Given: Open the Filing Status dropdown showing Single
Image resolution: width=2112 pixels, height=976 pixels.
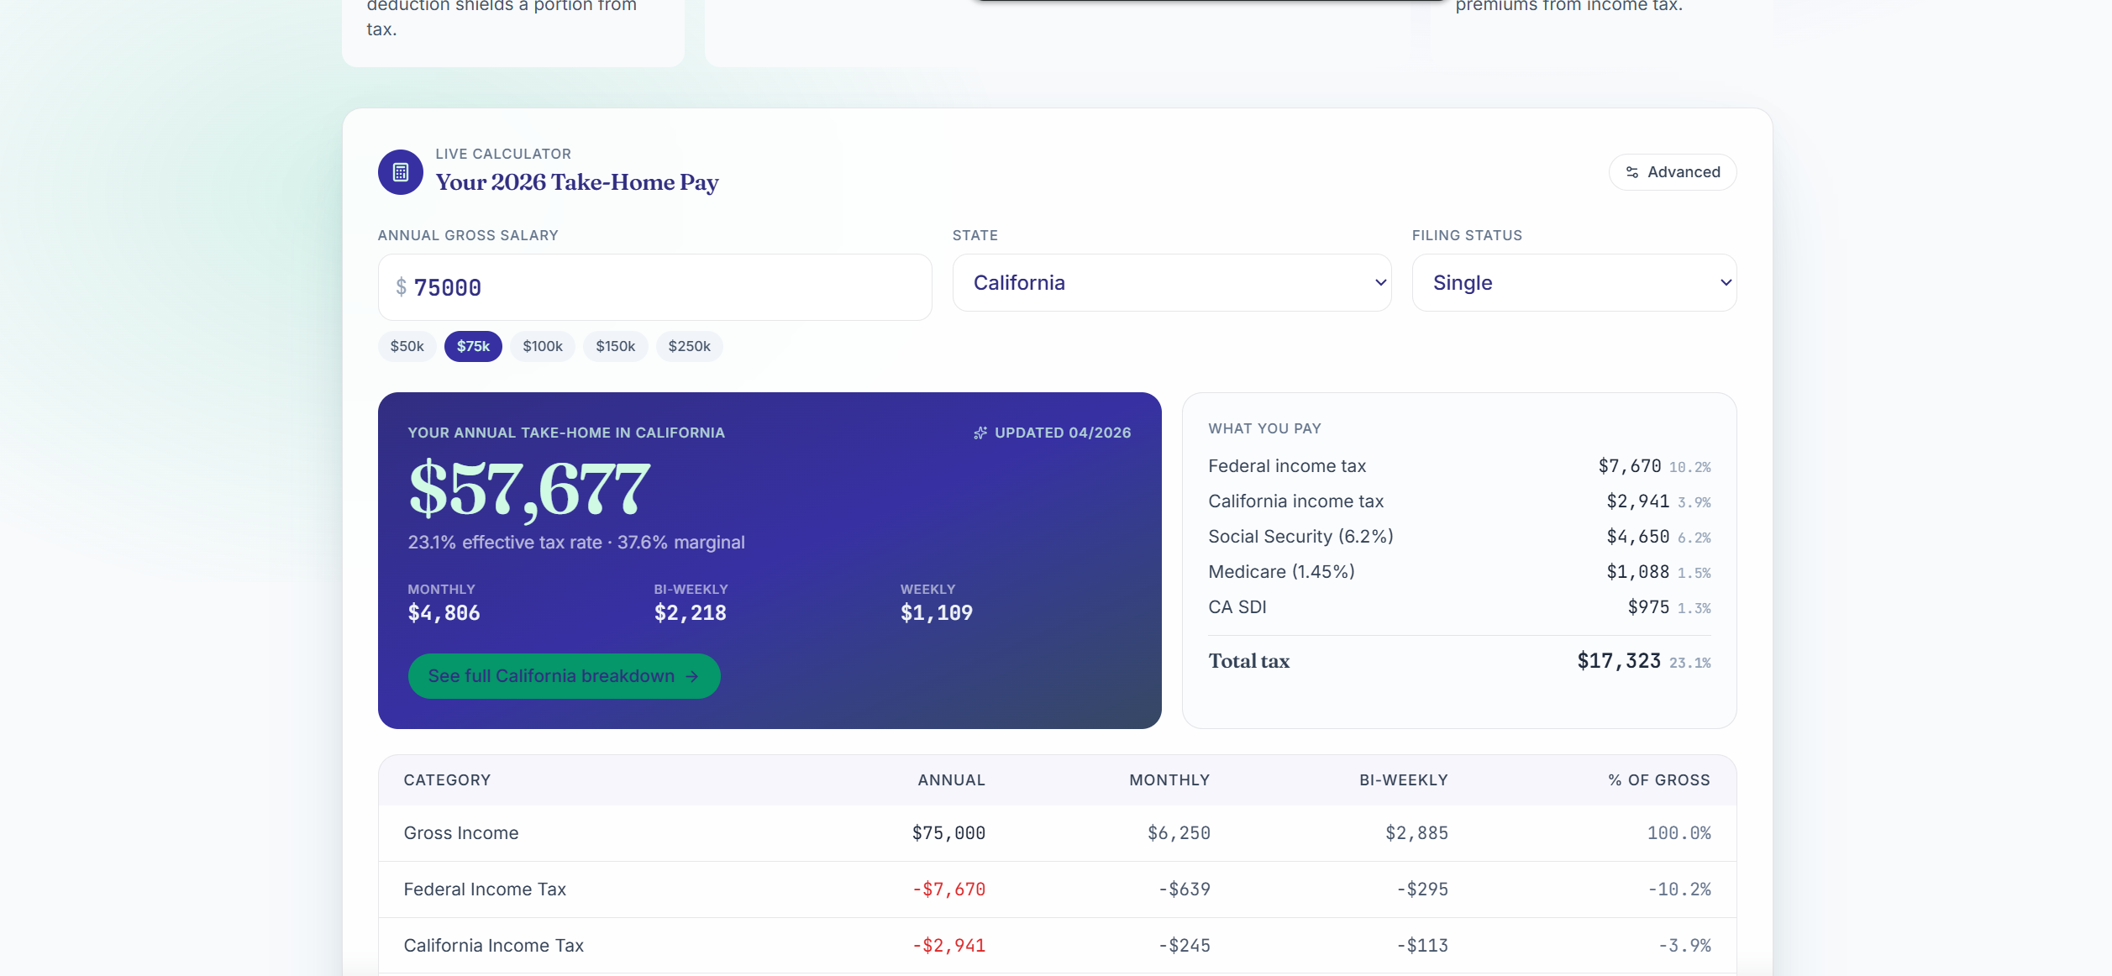Looking at the screenshot, I should 1574,283.
